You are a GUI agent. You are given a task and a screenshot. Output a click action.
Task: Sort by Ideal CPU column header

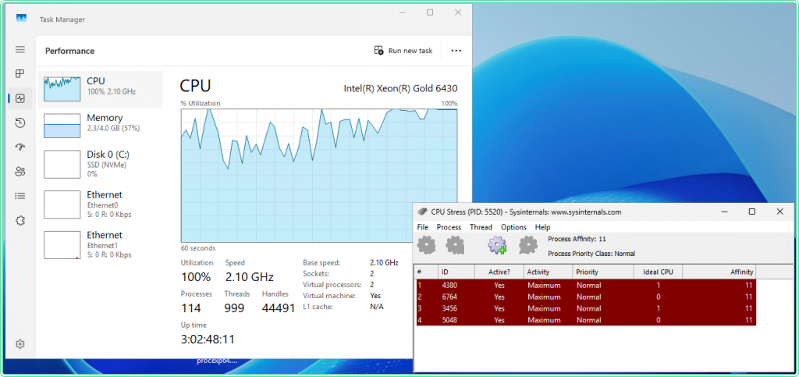(658, 272)
